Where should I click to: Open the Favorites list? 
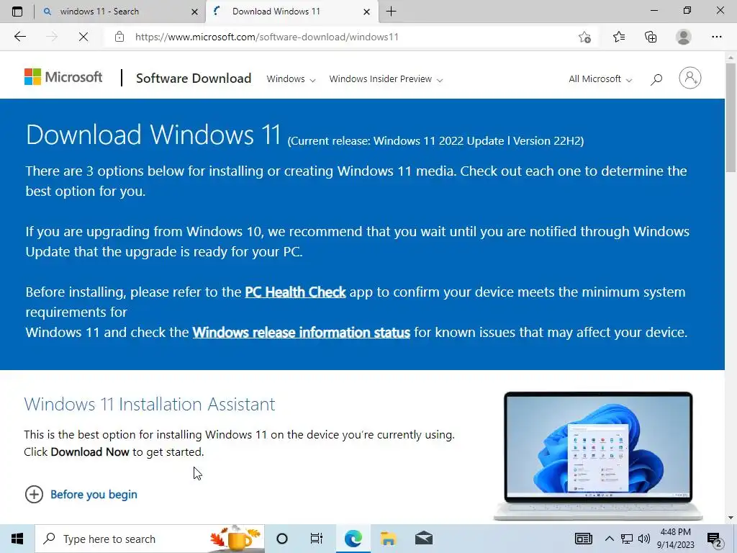point(619,37)
